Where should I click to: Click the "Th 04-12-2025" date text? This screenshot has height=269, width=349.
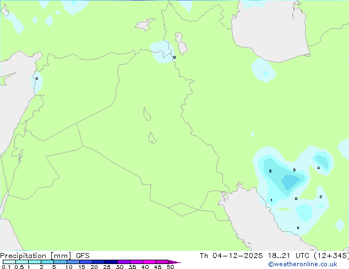click(231, 256)
